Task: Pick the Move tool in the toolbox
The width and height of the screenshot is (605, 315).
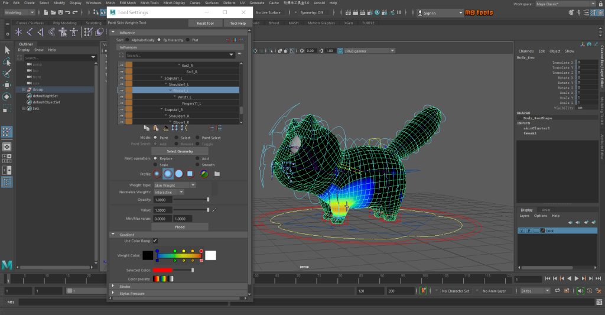Action: [7, 85]
